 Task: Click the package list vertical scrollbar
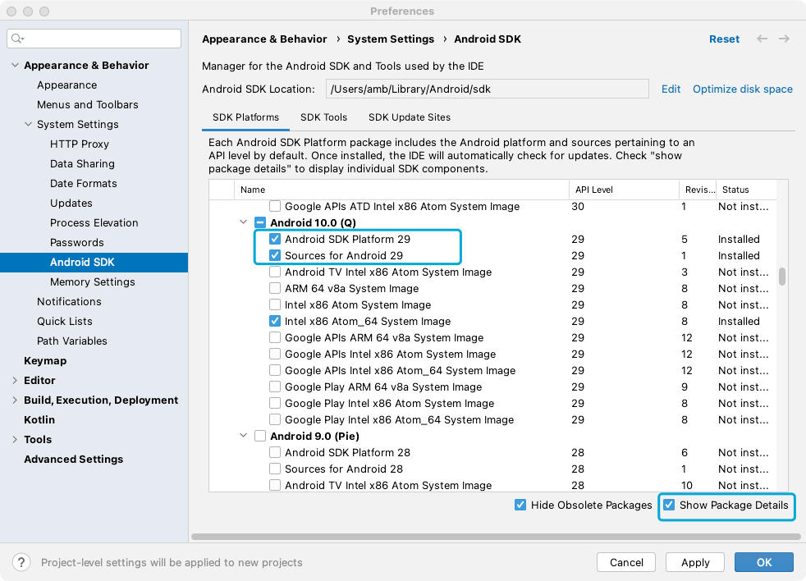point(782,276)
